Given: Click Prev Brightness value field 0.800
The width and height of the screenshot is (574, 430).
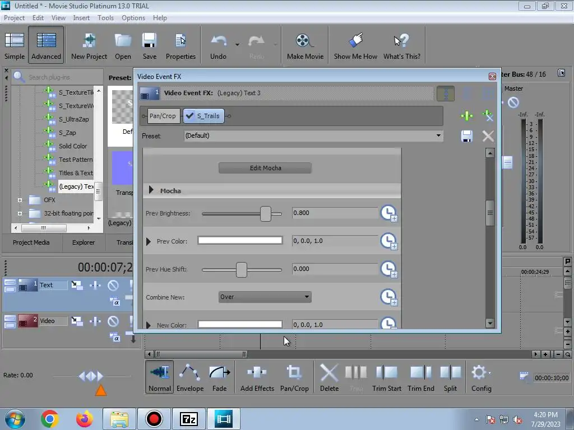Looking at the screenshot, I should pos(335,213).
